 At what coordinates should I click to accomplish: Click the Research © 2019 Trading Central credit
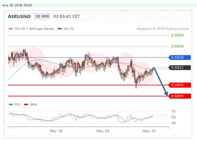coord(163,29)
